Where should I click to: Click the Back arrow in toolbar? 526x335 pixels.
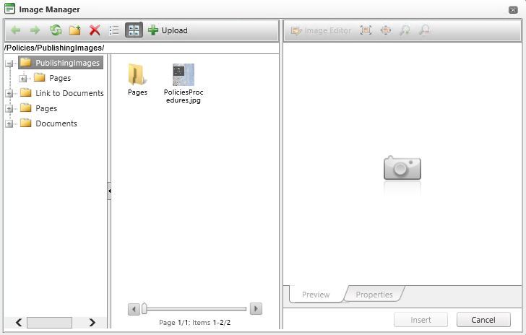click(16, 30)
